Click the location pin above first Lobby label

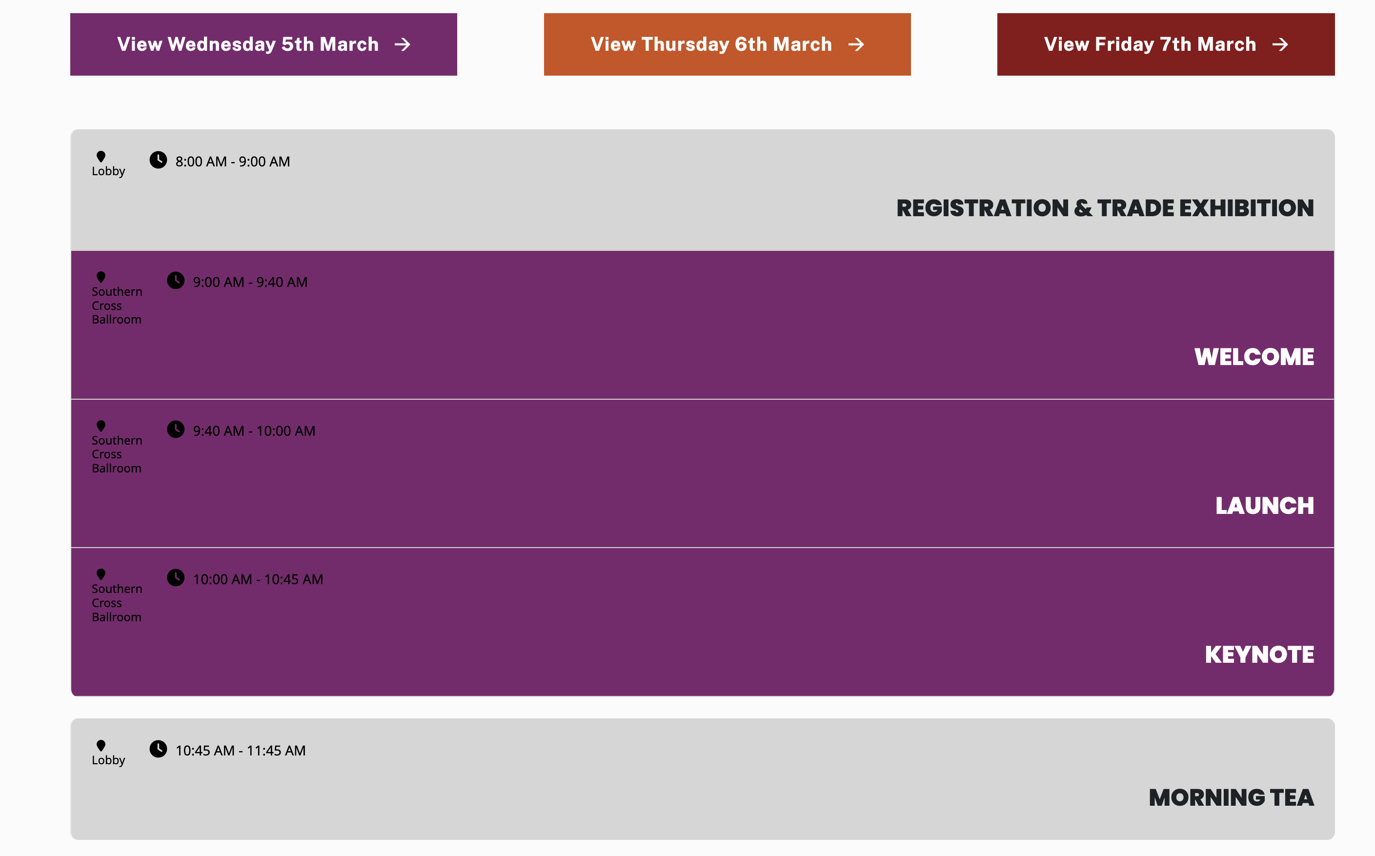[101, 156]
